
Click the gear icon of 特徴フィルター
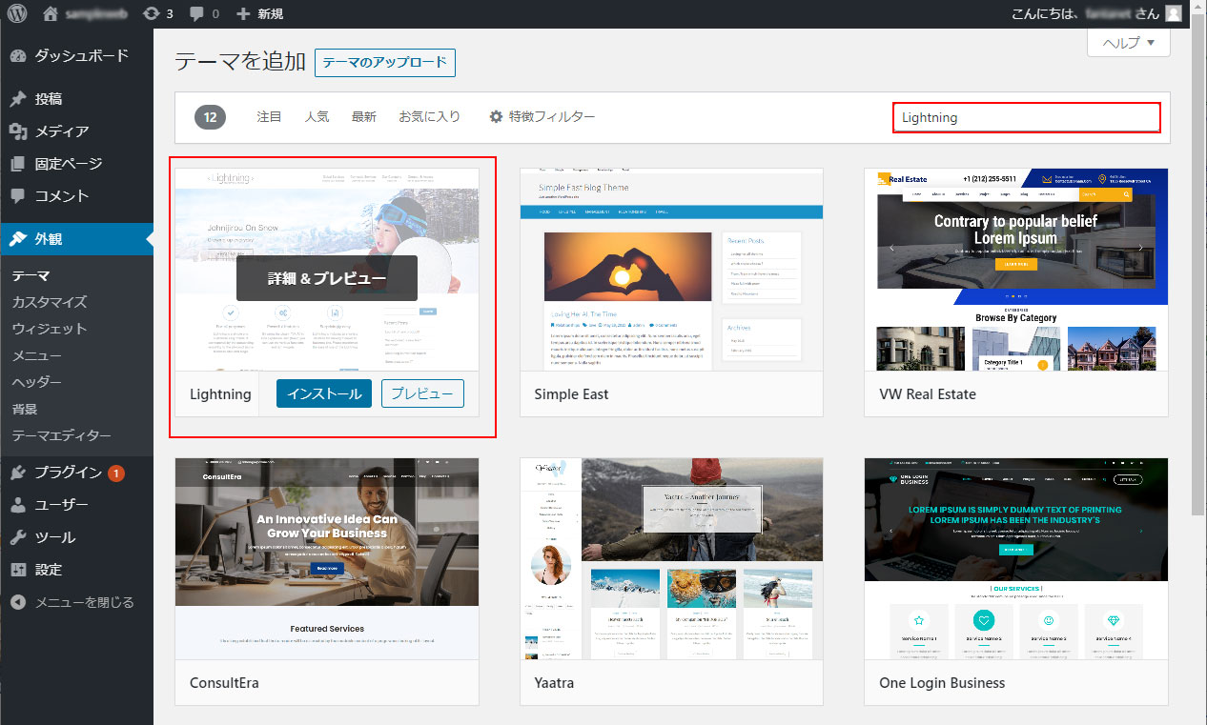click(x=496, y=116)
